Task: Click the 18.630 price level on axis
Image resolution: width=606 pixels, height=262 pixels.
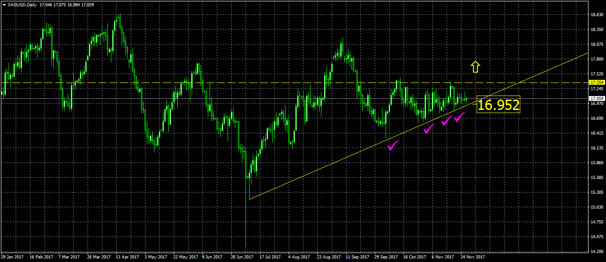Action: tap(597, 15)
